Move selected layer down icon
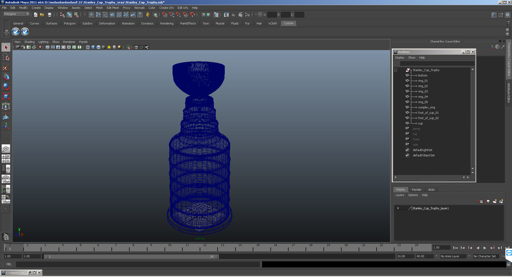This screenshot has width=512, height=277. pos(488,201)
